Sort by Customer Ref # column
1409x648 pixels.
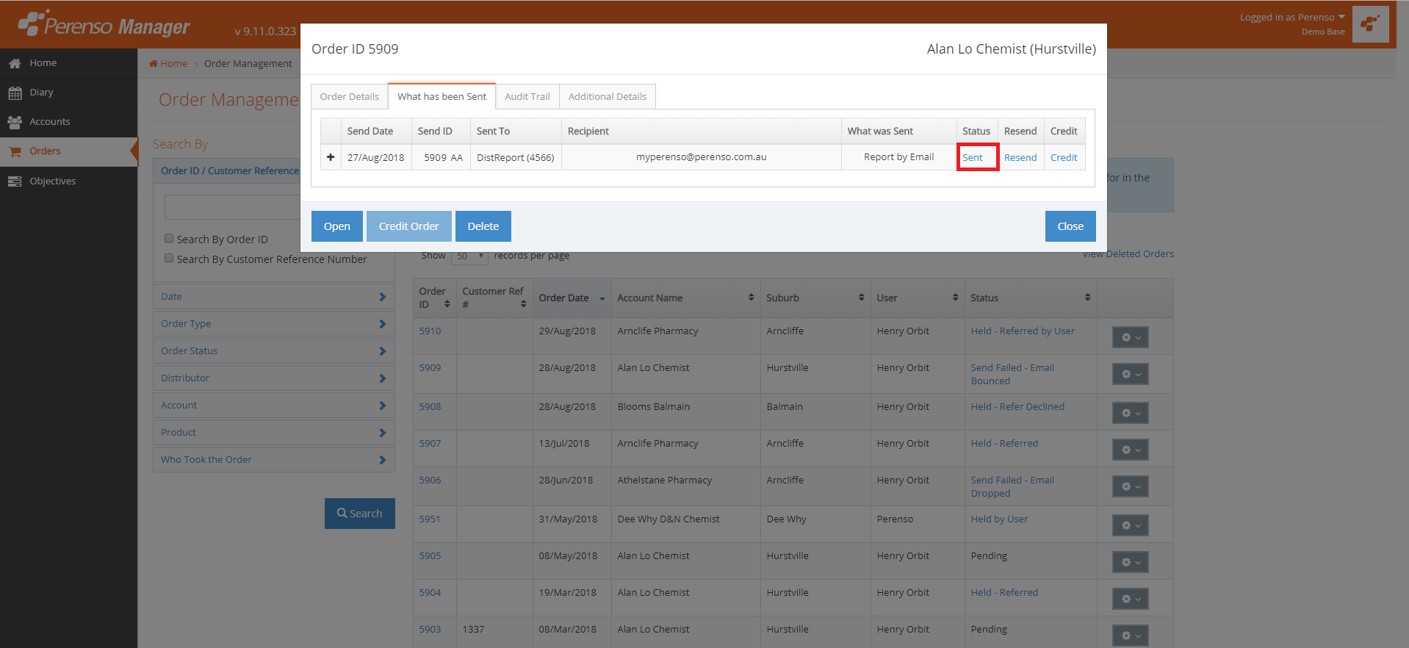[494, 298]
